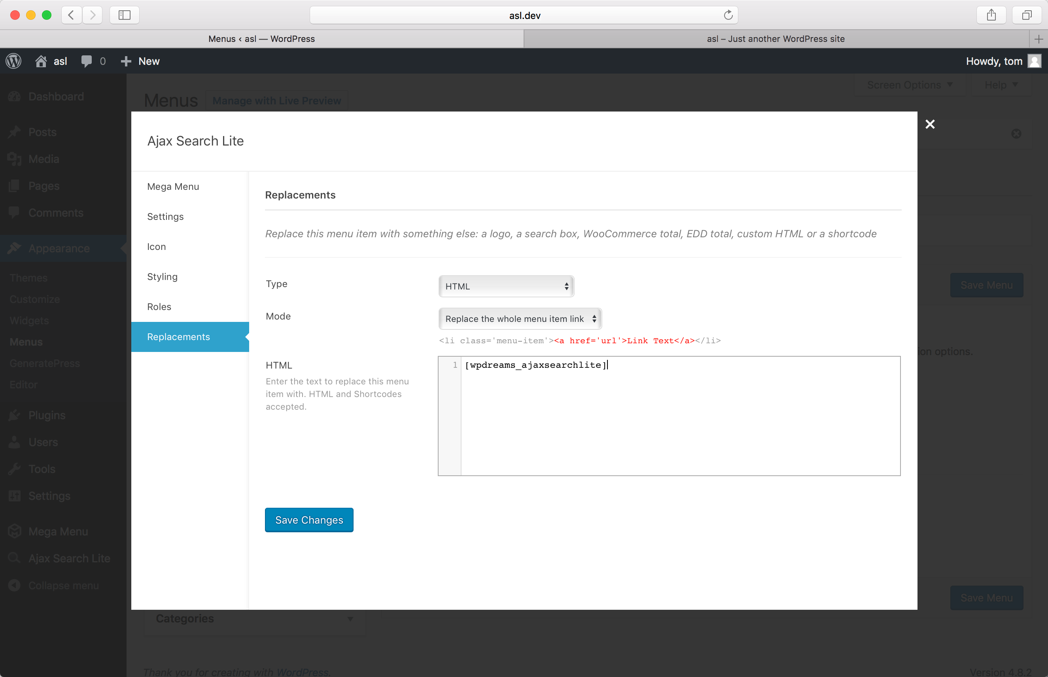The width and height of the screenshot is (1048, 677).
Task: Toggle the Safari sidebar button
Action: click(x=125, y=15)
